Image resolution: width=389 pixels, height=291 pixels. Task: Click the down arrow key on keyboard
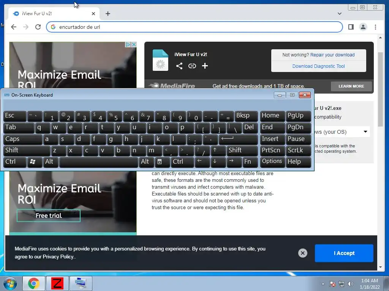tap(218, 162)
